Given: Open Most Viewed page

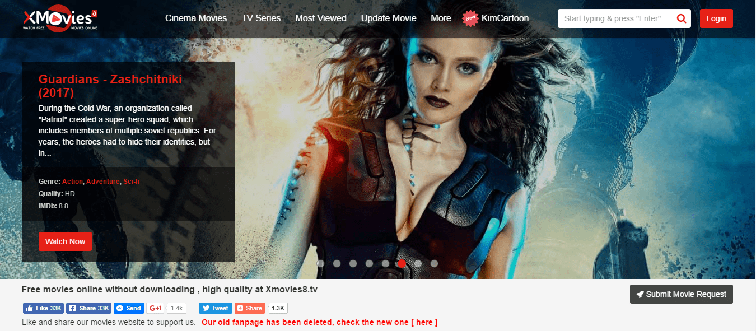Looking at the screenshot, I should coord(321,18).
